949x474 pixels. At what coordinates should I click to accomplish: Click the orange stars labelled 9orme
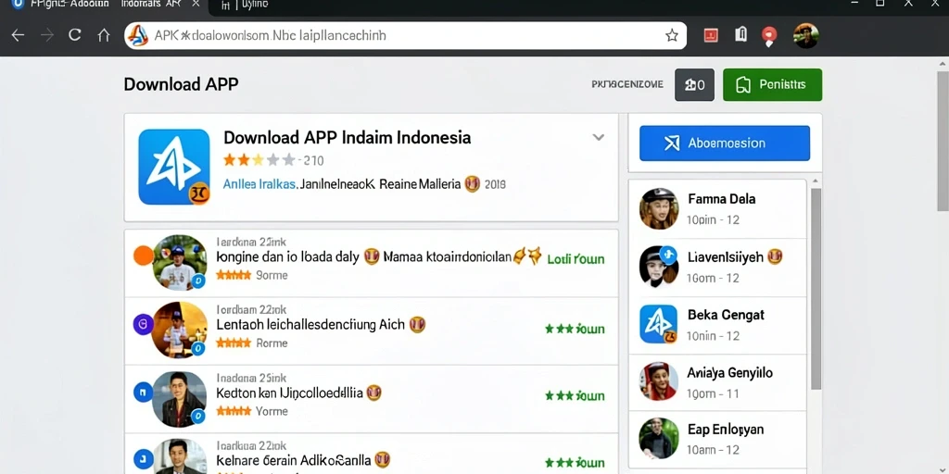234,275
